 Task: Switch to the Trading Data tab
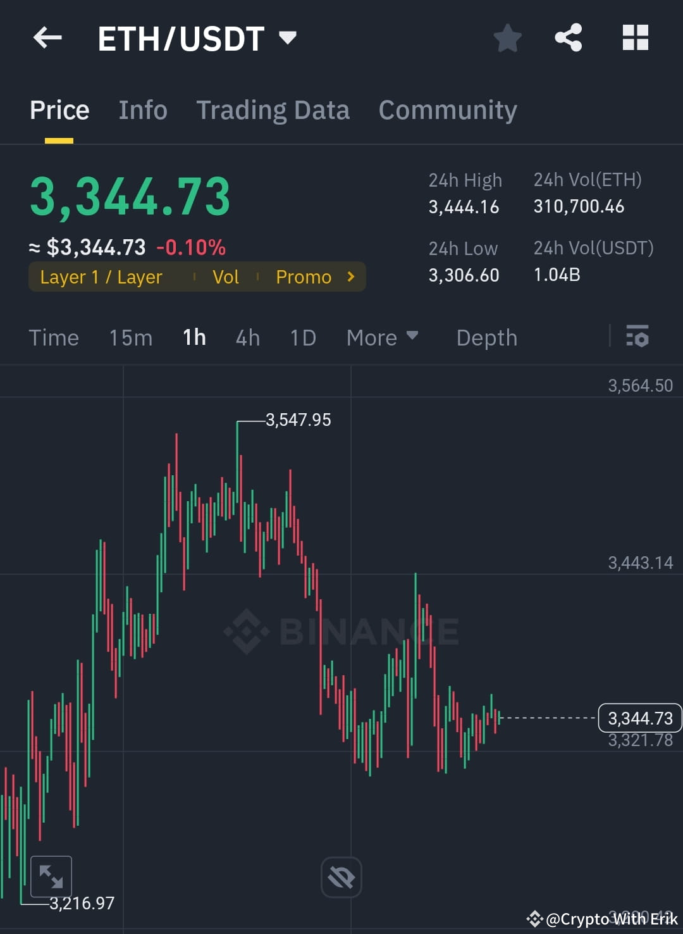[x=273, y=109]
